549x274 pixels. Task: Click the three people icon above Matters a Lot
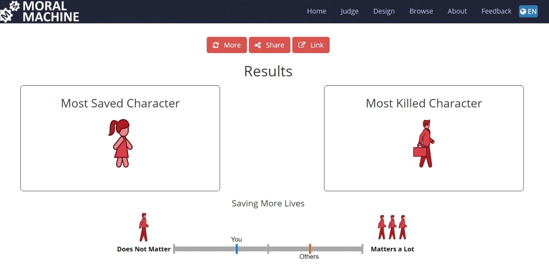click(x=392, y=227)
